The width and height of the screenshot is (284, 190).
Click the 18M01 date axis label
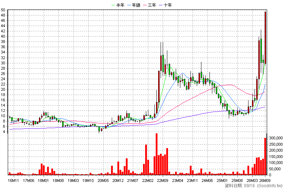tap(44, 180)
